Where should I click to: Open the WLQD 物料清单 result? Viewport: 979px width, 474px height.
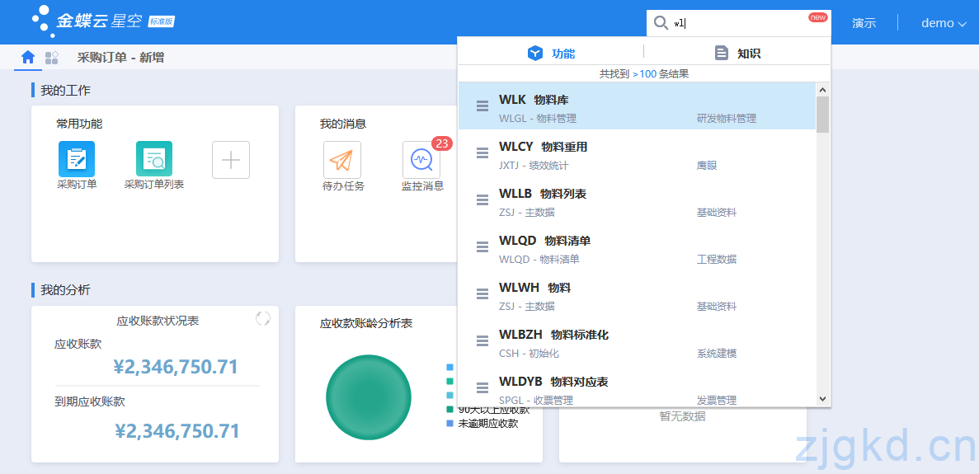click(637, 248)
